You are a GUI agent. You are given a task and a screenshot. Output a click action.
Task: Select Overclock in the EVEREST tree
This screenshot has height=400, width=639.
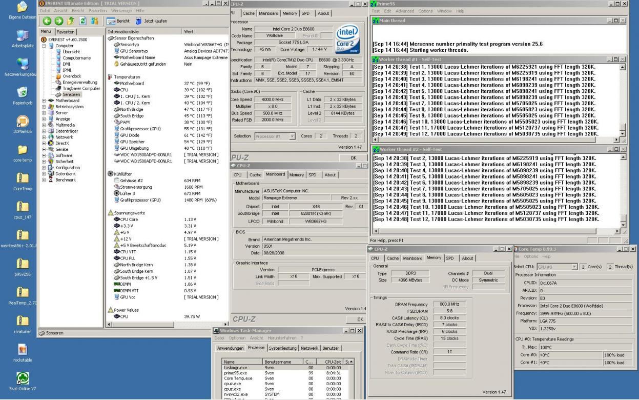pyautogui.click(x=71, y=76)
